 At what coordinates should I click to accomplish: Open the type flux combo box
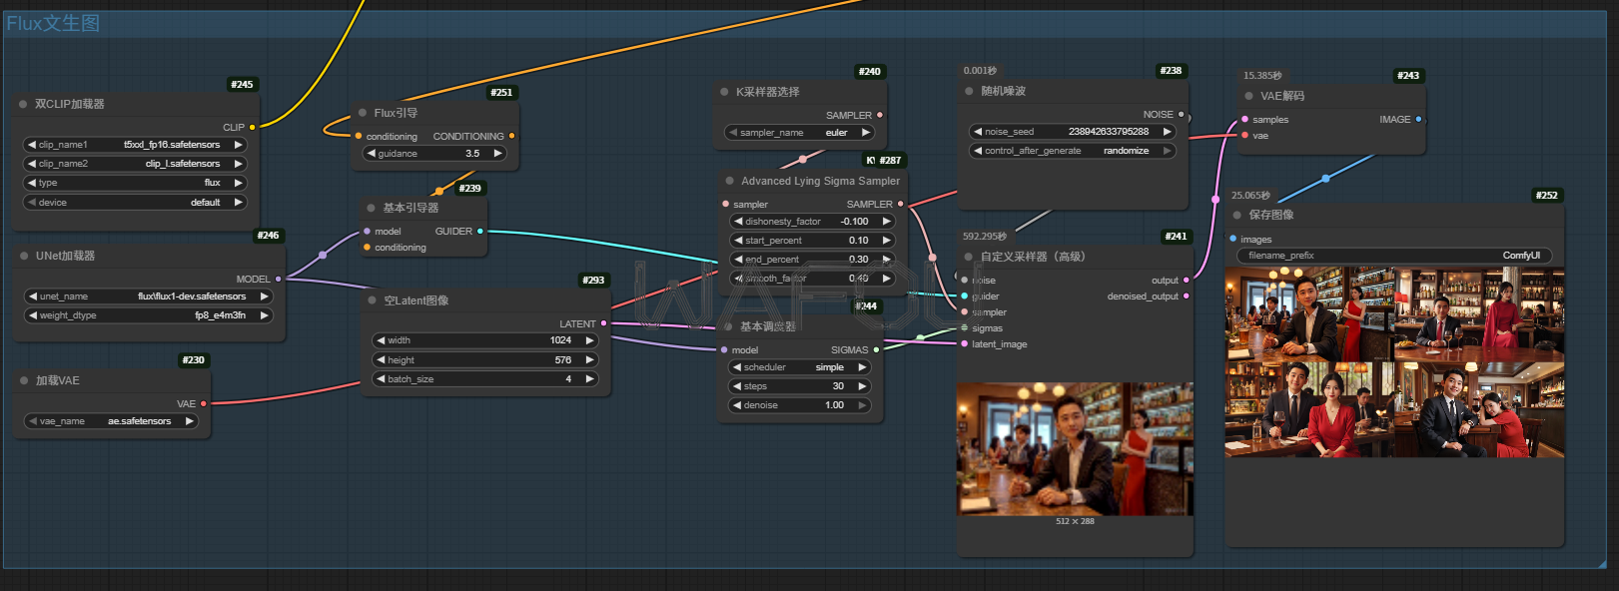point(135,183)
